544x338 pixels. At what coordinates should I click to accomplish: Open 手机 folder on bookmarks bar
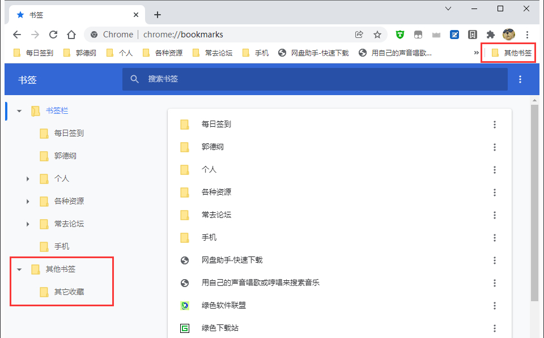[x=256, y=53]
